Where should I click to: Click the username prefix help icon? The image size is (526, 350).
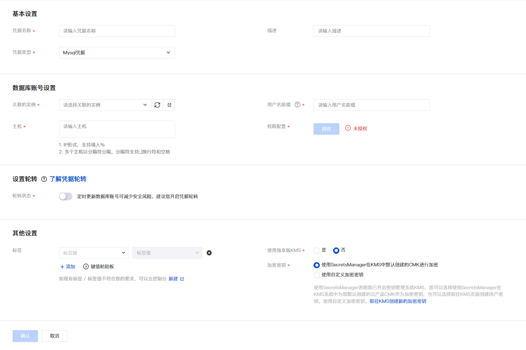[x=297, y=105]
